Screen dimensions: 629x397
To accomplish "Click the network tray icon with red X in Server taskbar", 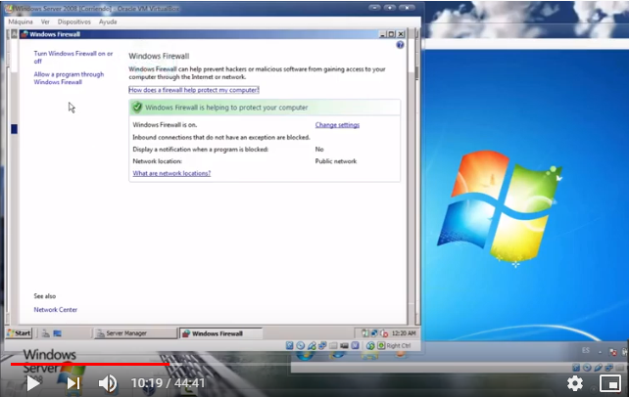I will pyautogui.click(x=384, y=333).
